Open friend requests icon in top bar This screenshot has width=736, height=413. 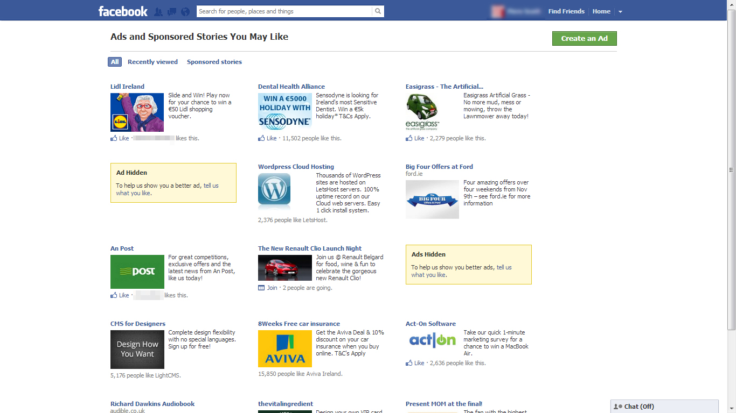pyautogui.click(x=158, y=11)
